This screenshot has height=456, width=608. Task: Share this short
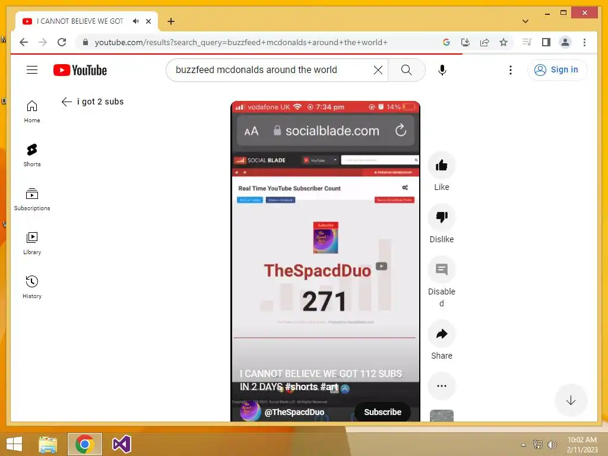(441, 334)
